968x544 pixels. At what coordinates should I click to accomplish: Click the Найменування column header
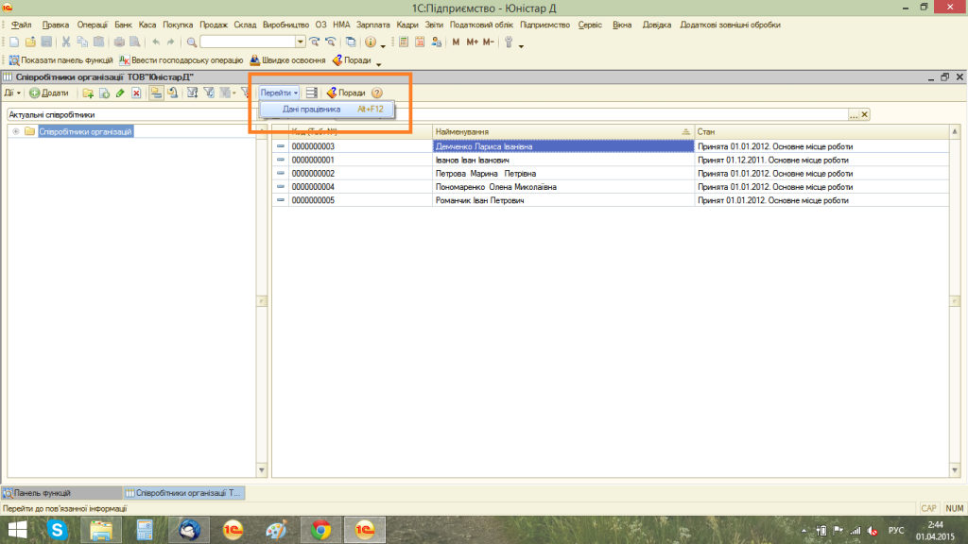point(563,132)
